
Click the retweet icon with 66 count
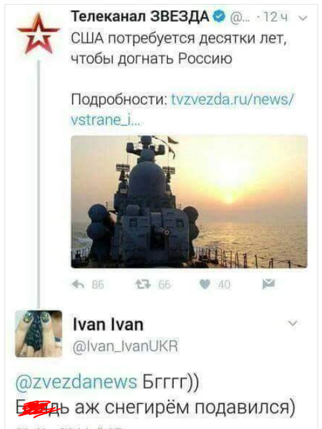click(x=143, y=285)
